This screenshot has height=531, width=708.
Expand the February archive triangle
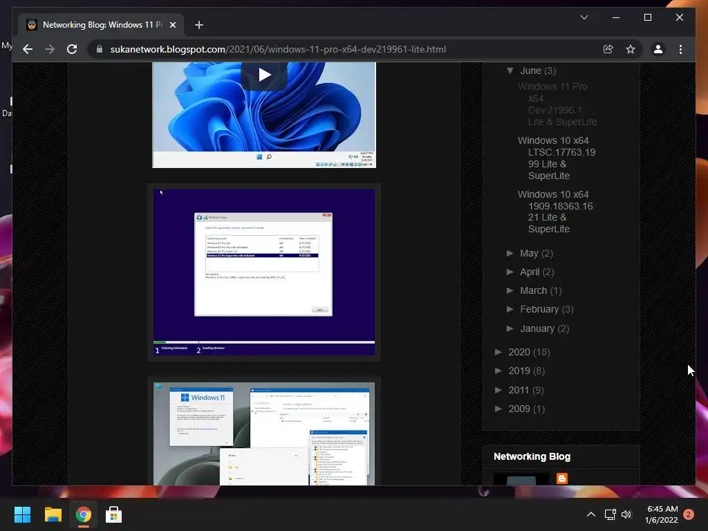[x=510, y=309]
